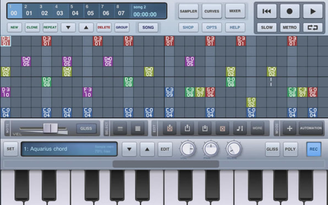The width and height of the screenshot is (328, 205).
Task: Click the rewind to start button
Action: [x=266, y=12]
